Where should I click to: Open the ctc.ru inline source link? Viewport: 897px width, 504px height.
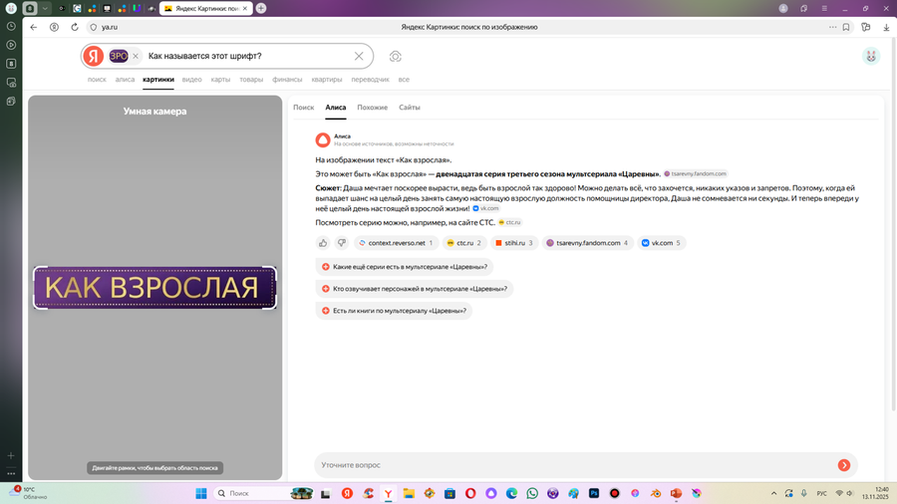(x=509, y=222)
